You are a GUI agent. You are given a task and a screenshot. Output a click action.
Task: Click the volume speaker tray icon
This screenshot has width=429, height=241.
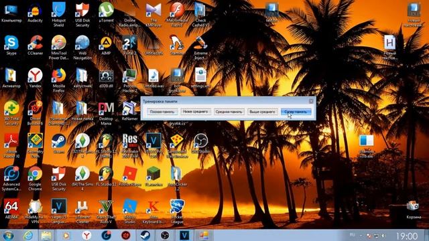point(383,236)
